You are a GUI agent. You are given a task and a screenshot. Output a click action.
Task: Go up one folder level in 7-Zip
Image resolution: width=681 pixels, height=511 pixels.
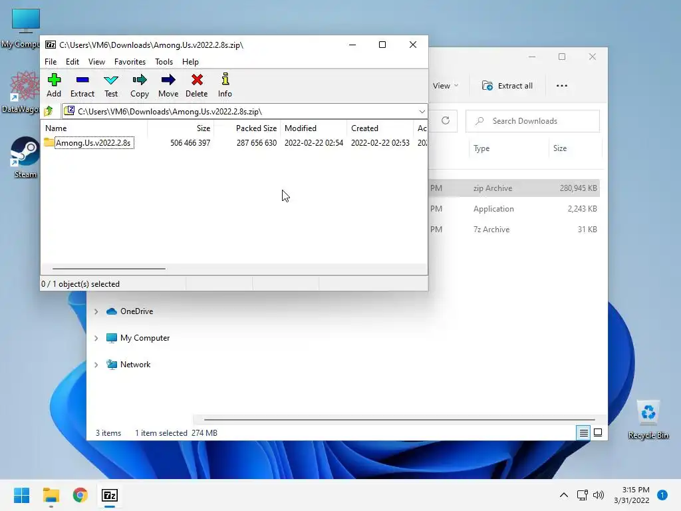49,111
